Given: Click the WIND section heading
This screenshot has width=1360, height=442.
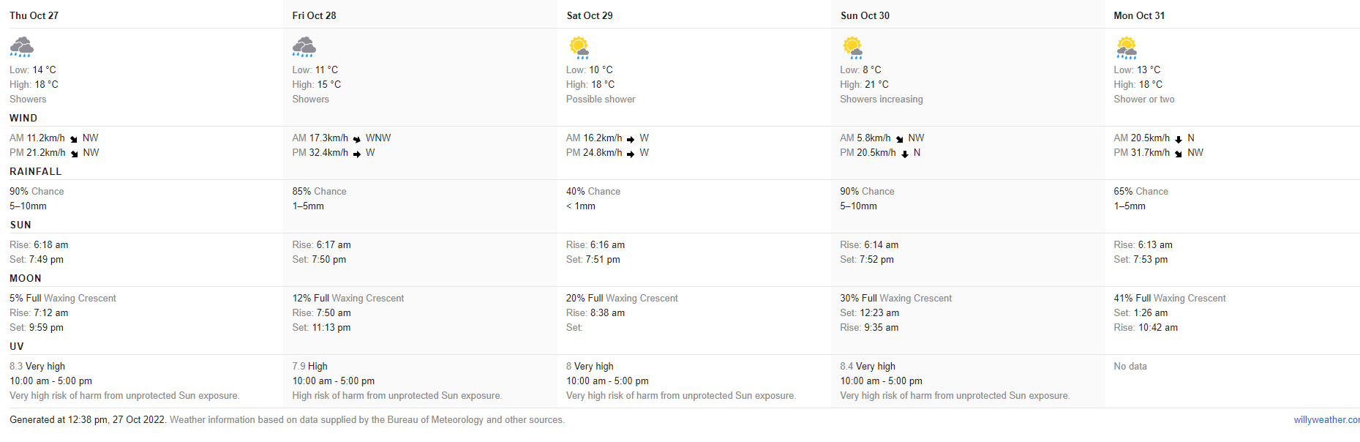Looking at the screenshot, I should (x=23, y=118).
